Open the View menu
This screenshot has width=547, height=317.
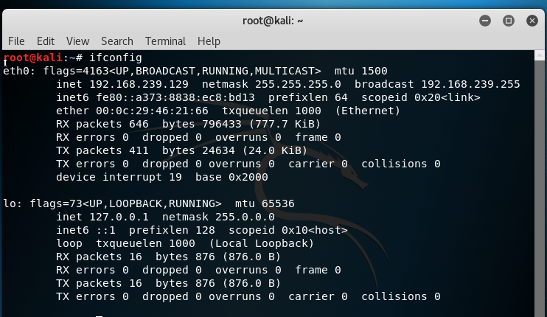click(x=77, y=41)
